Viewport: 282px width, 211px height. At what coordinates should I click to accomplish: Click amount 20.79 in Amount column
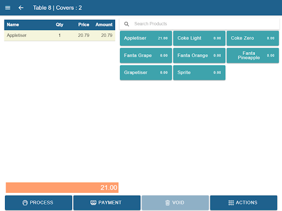(x=107, y=35)
